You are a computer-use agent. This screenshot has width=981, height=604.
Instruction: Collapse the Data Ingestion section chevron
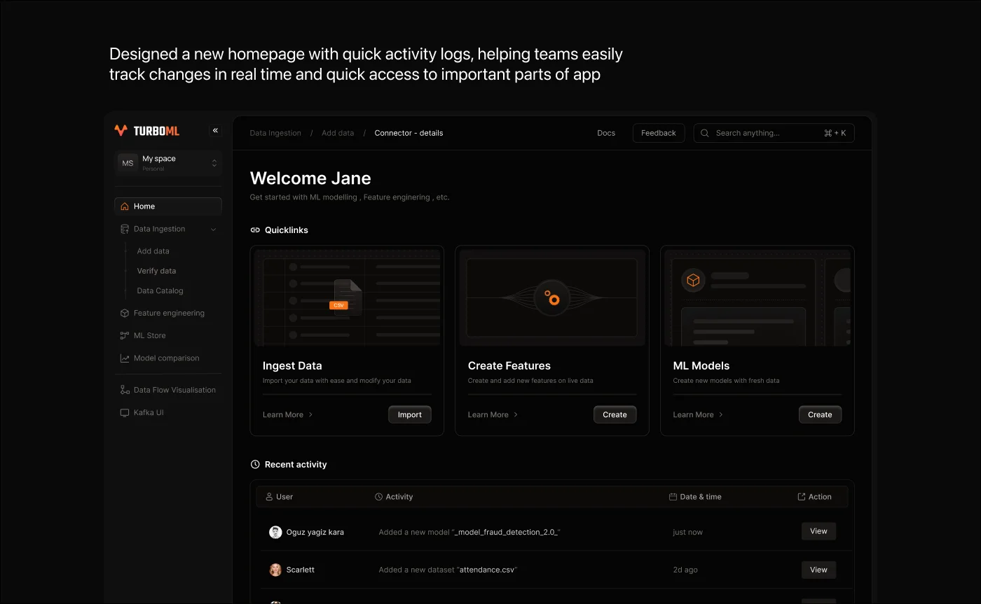(214, 229)
